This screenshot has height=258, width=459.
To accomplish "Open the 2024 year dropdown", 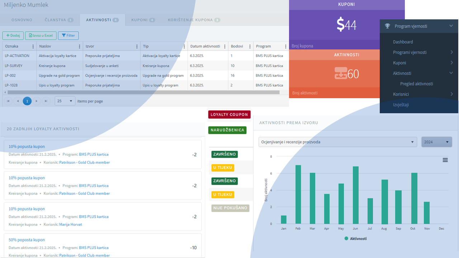I will click(x=436, y=142).
